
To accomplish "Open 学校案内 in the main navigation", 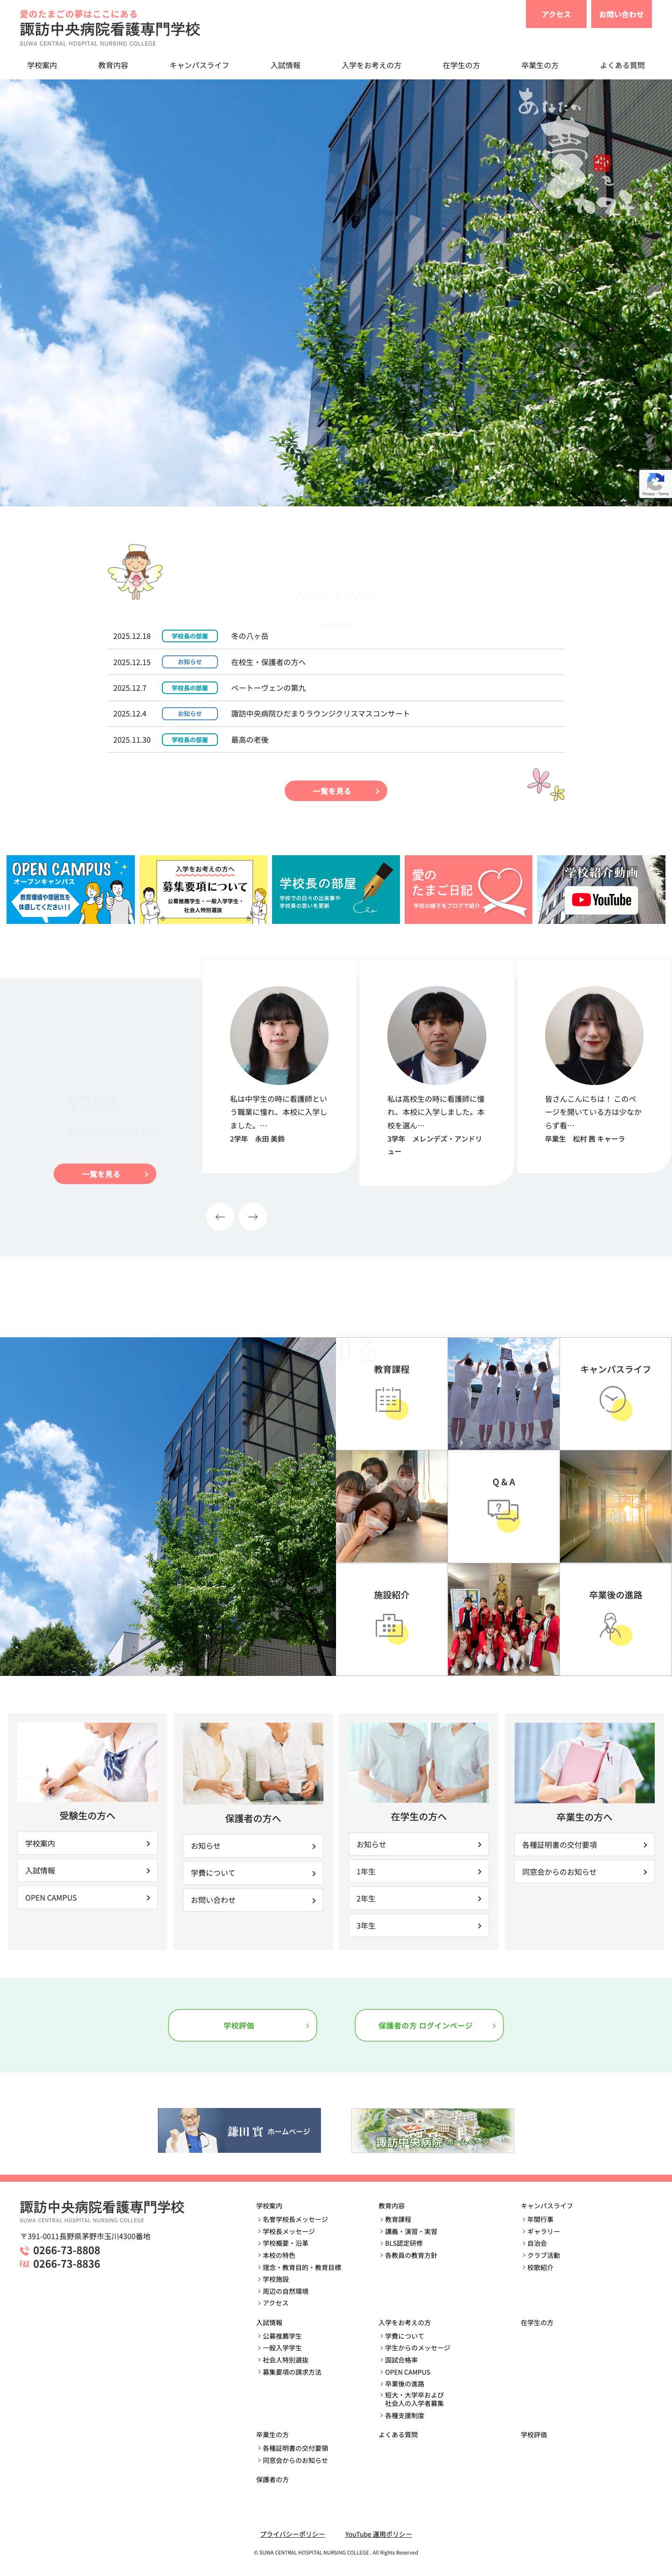I will [x=42, y=65].
